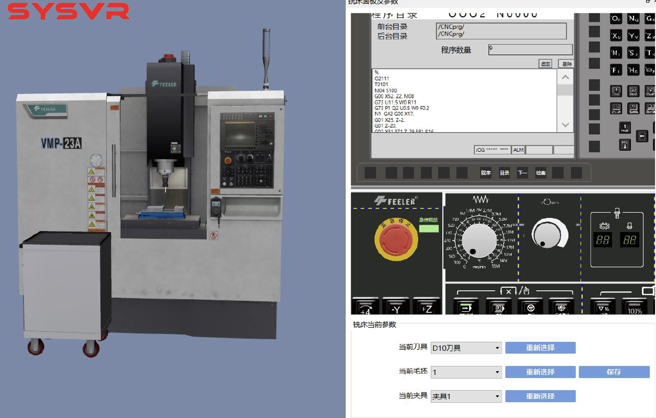Image resolution: width=656 pixels, height=418 pixels.
Task: Click the -Y axis jog key
Action: pyautogui.click(x=396, y=307)
